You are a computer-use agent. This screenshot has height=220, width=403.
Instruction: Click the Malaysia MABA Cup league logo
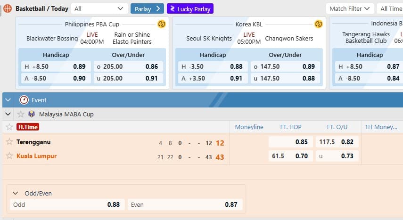32,114
